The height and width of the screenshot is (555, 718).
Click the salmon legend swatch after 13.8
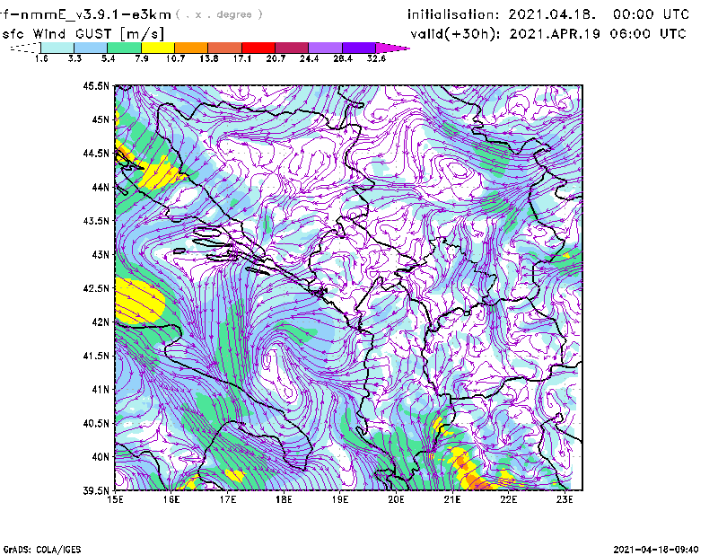[x=225, y=48]
